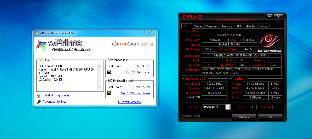Click the 1024M Best Score Not Tested
This screenshot has width=312, height=139.
[x=142, y=87]
